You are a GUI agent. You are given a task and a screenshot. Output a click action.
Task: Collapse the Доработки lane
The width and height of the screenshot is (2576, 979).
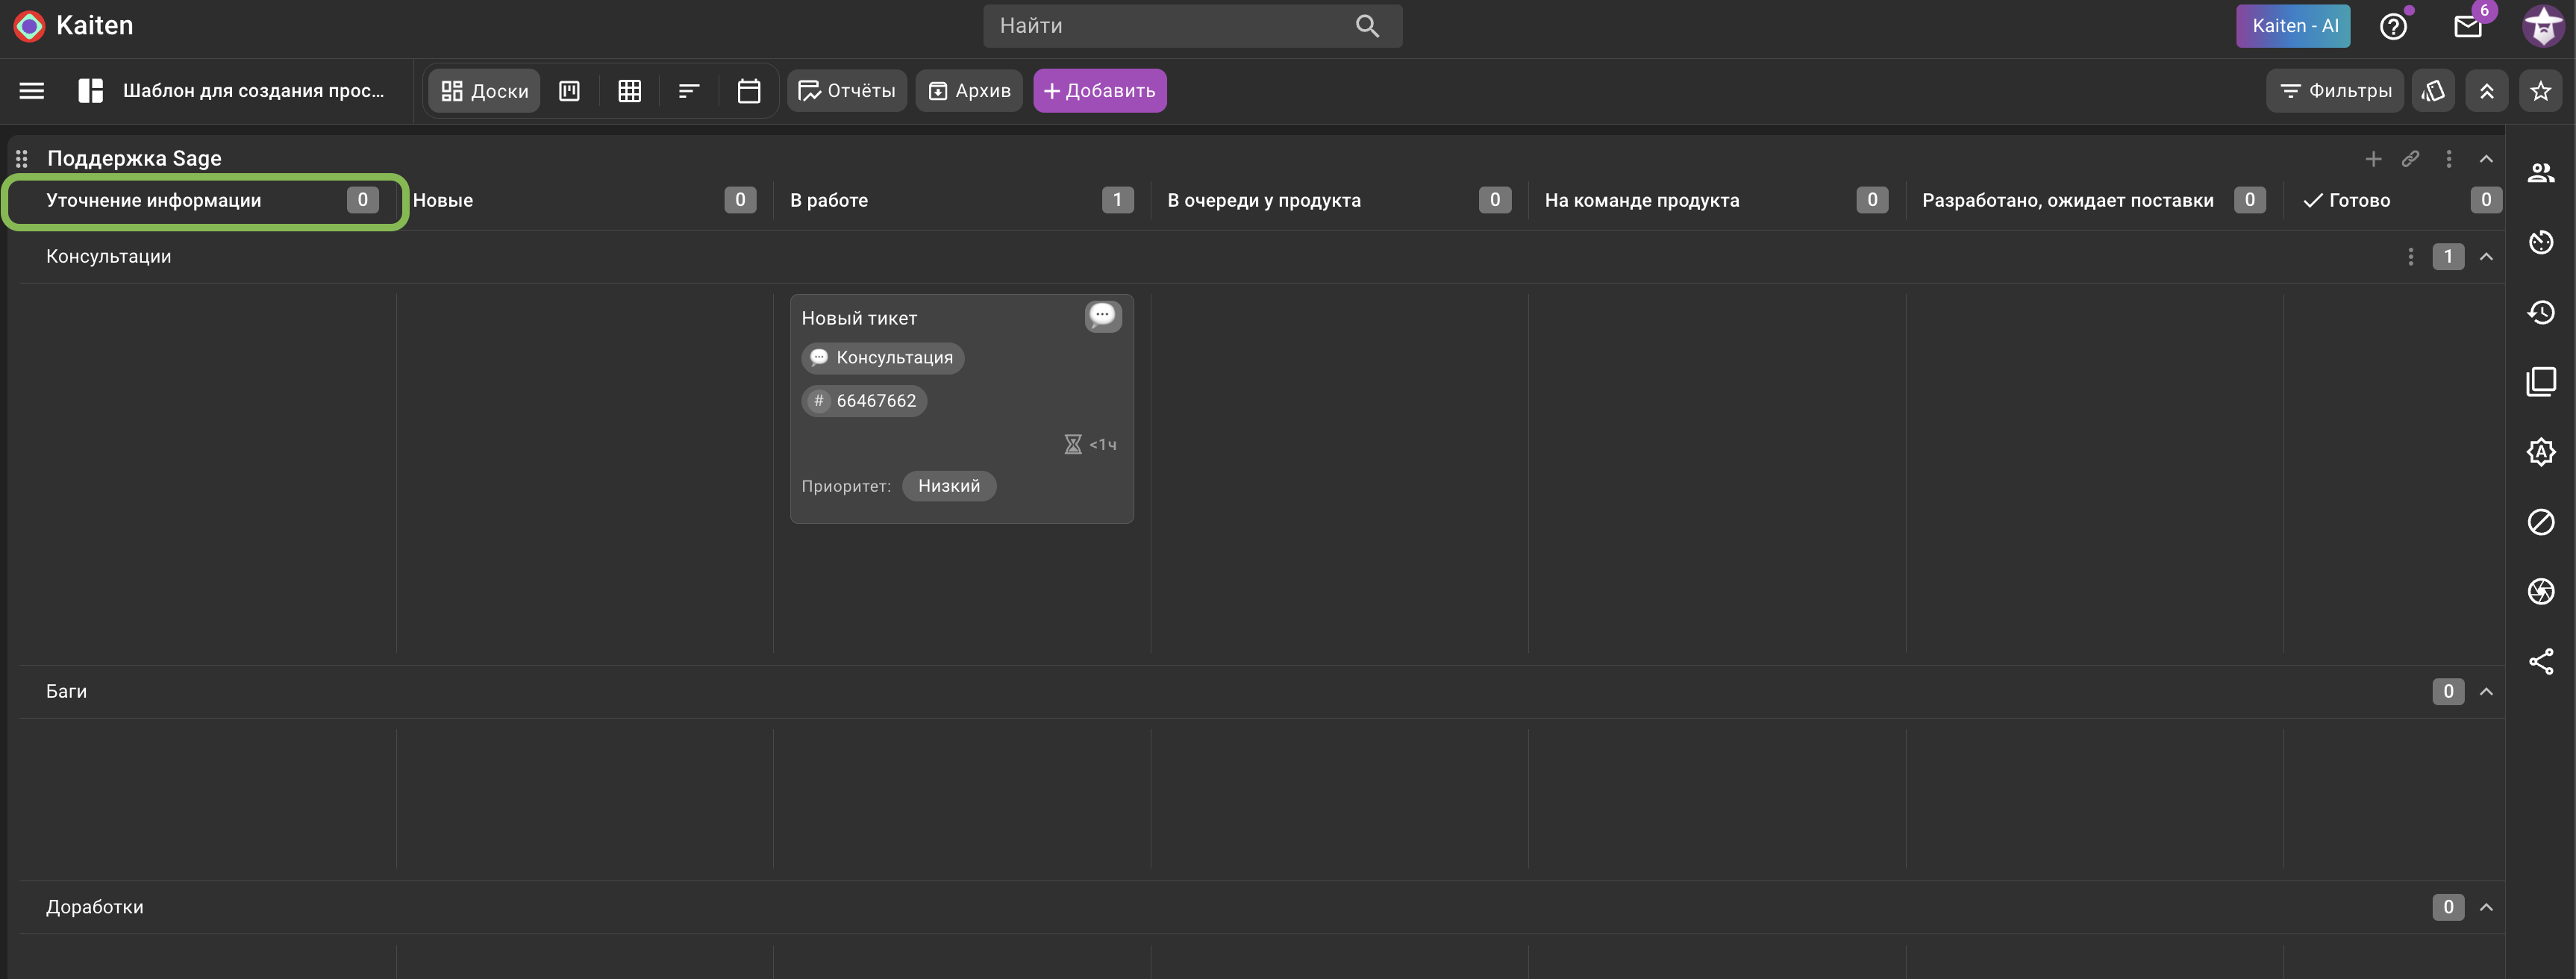pos(2486,908)
